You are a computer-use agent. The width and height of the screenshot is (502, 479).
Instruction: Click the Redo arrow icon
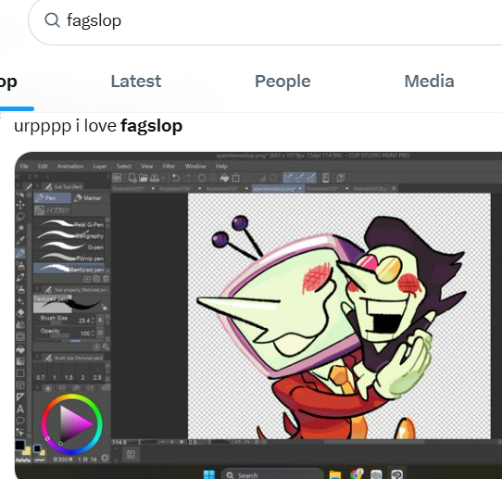(x=187, y=178)
